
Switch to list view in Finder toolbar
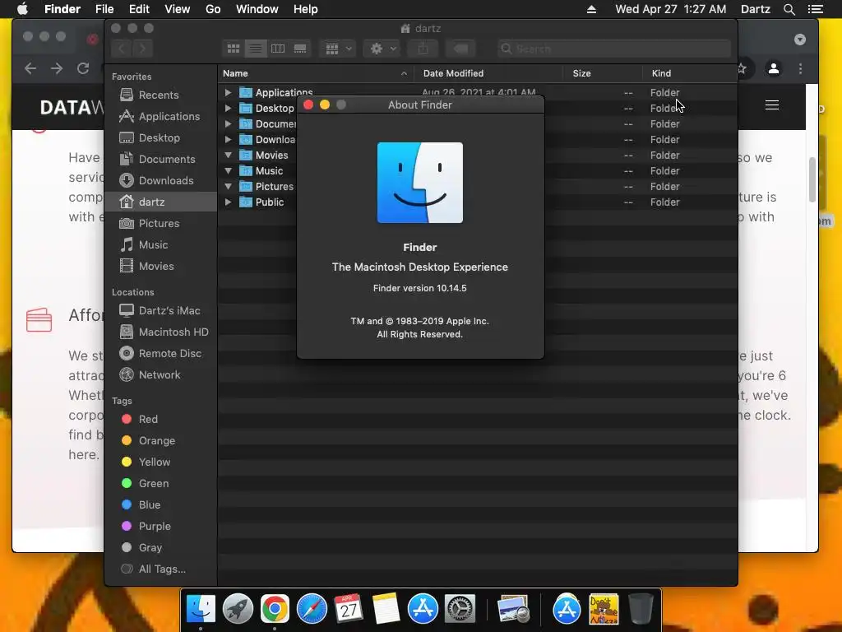[256, 49]
